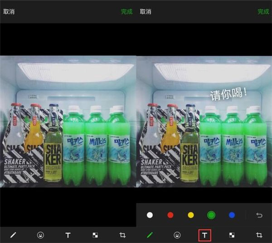
Task: Open the crop tool in right screen
Action: click(x=259, y=235)
